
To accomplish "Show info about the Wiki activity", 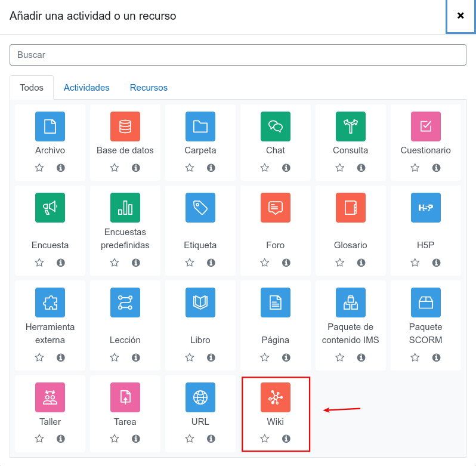I will pos(286,439).
